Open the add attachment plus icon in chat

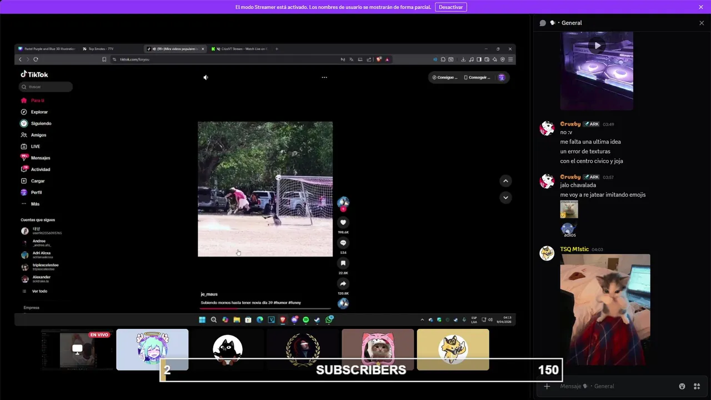pyautogui.click(x=547, y=386)
